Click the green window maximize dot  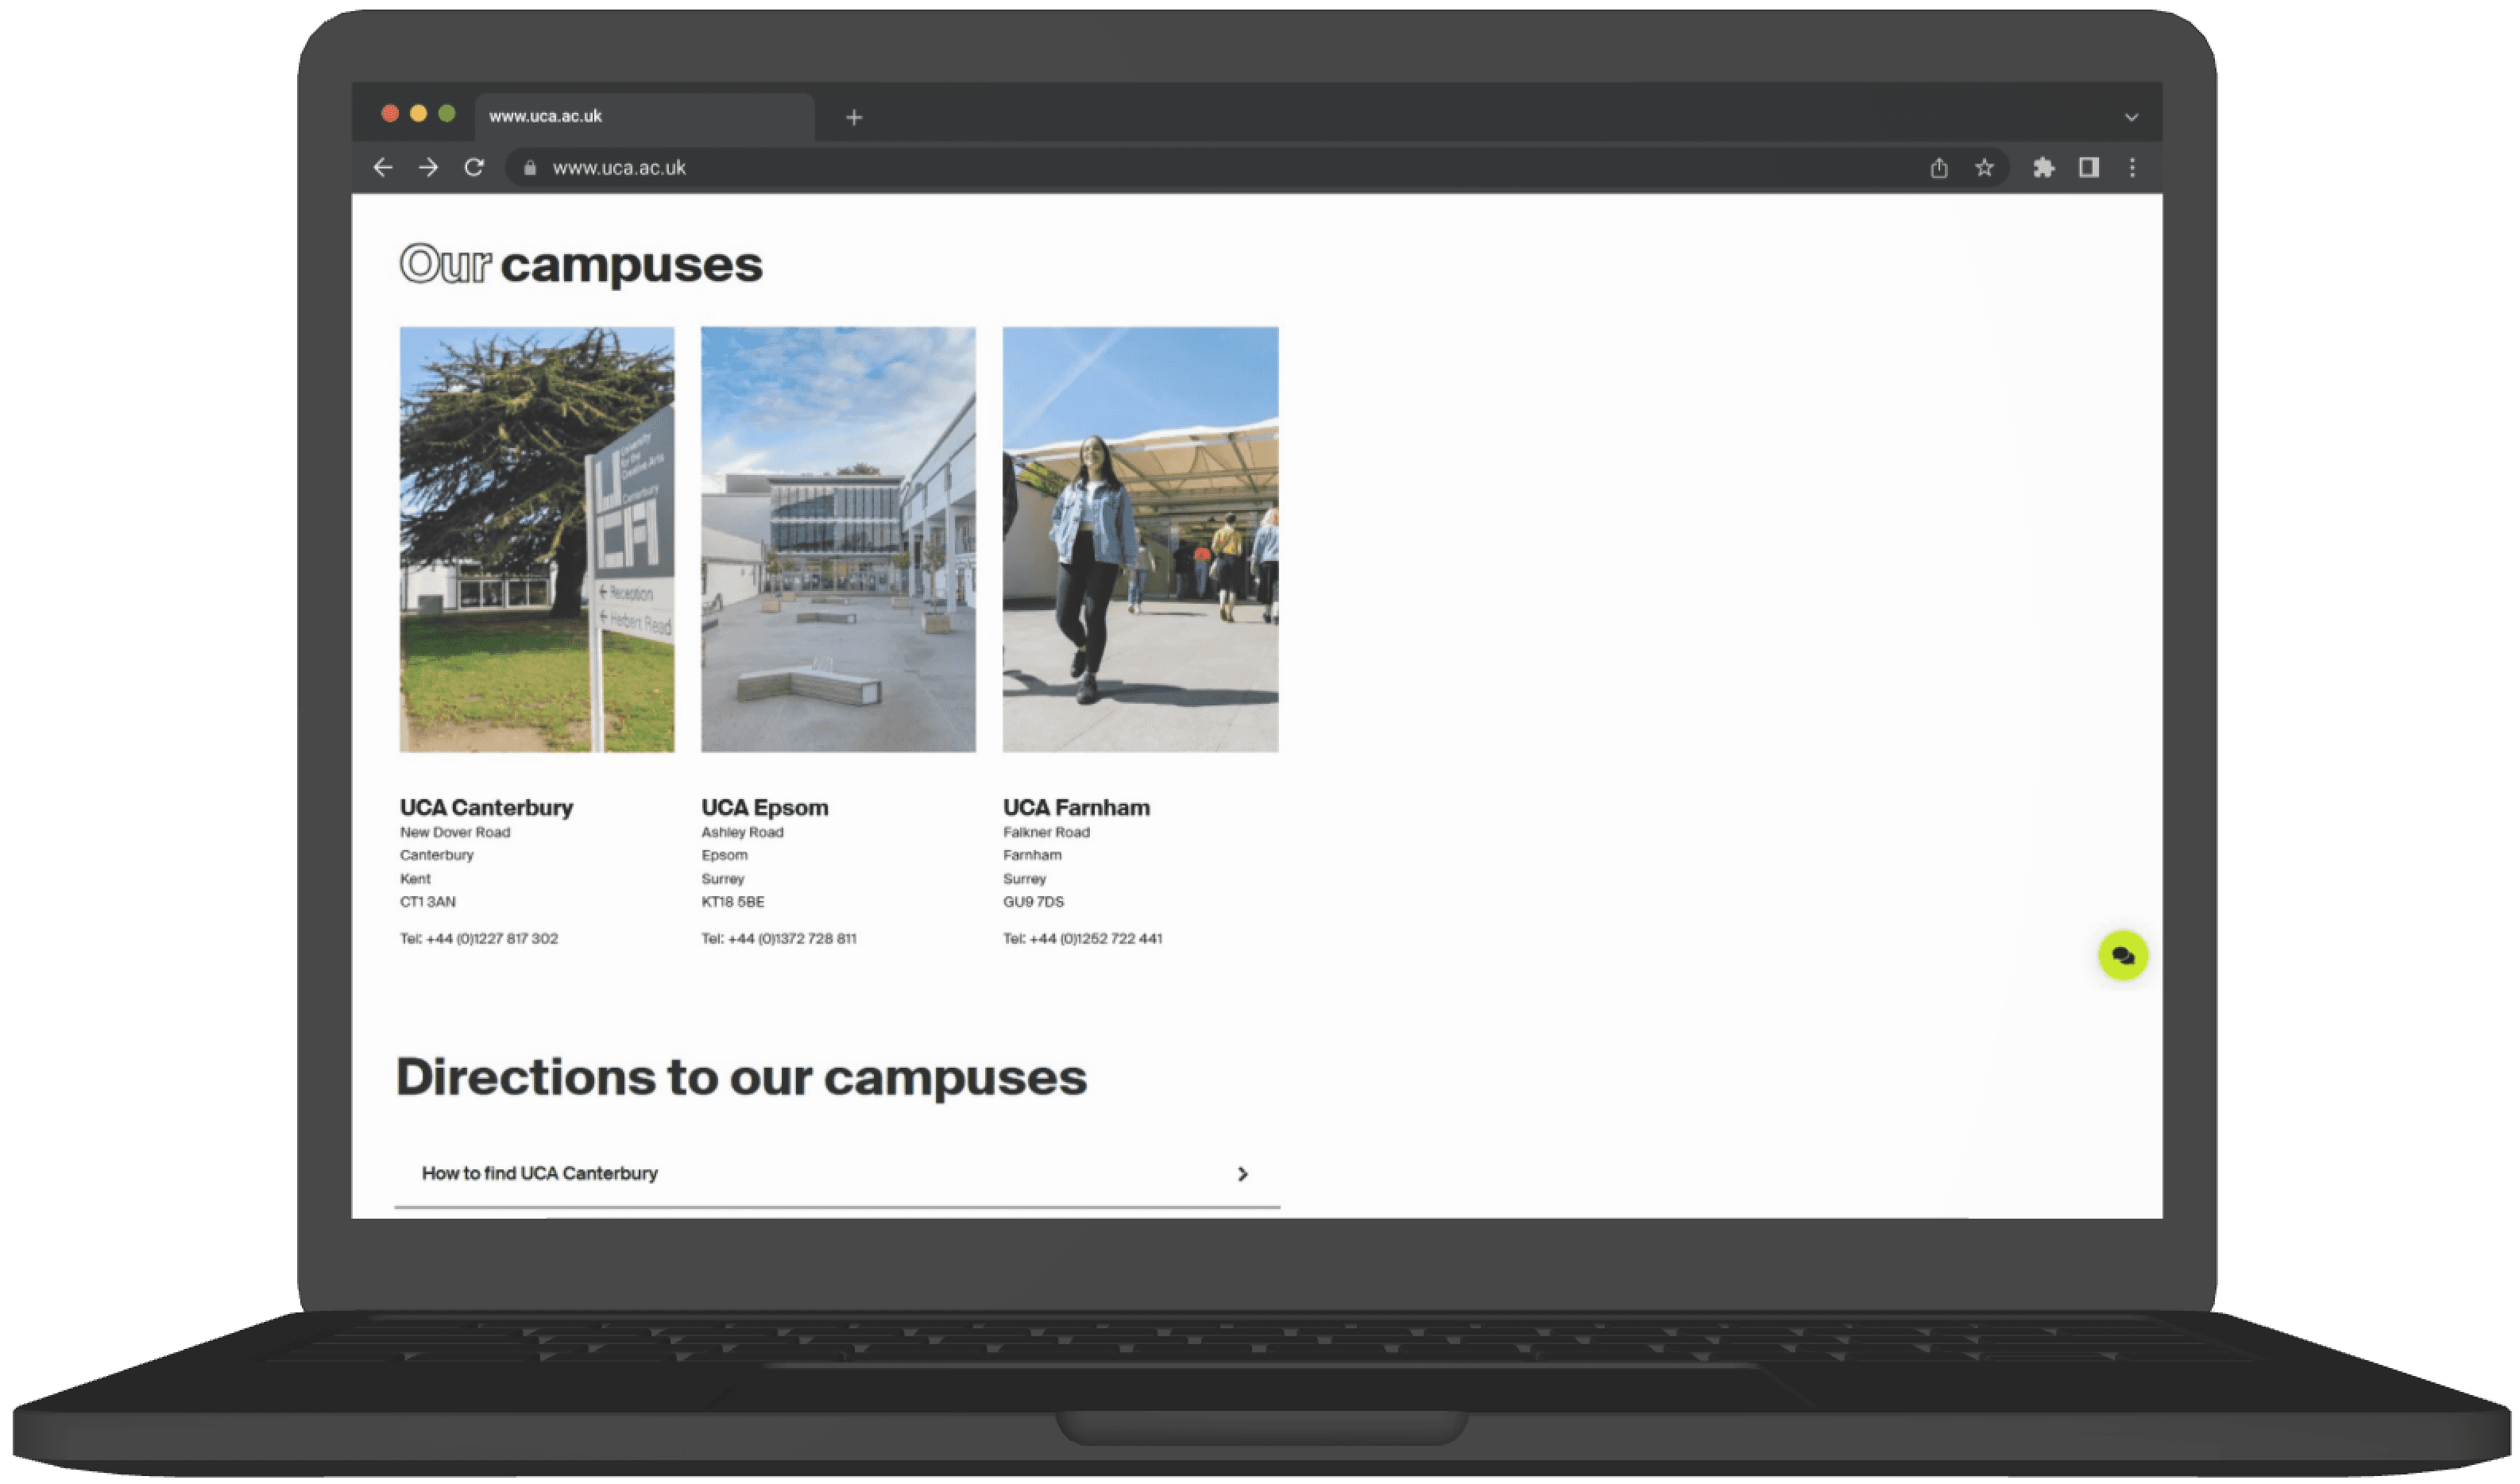pyautogui.click(x=447, y=114)
